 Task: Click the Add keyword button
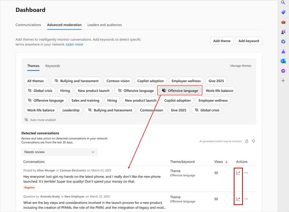pos(249,41)
